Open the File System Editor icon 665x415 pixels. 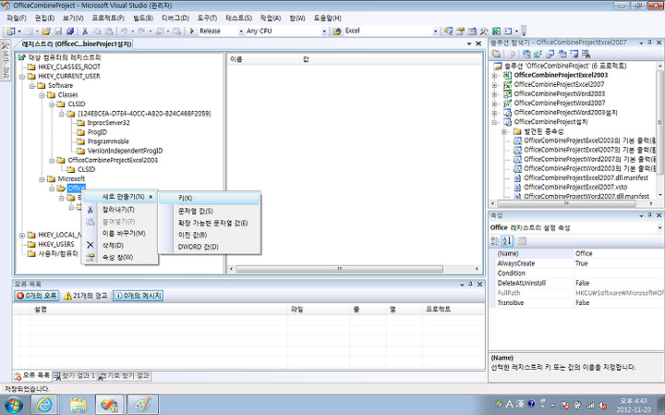click(x=526, y=54)
